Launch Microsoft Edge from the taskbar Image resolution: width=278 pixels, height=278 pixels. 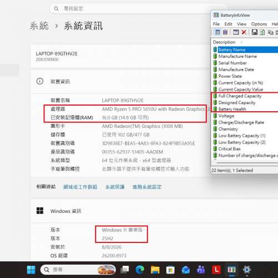[140, 270]
